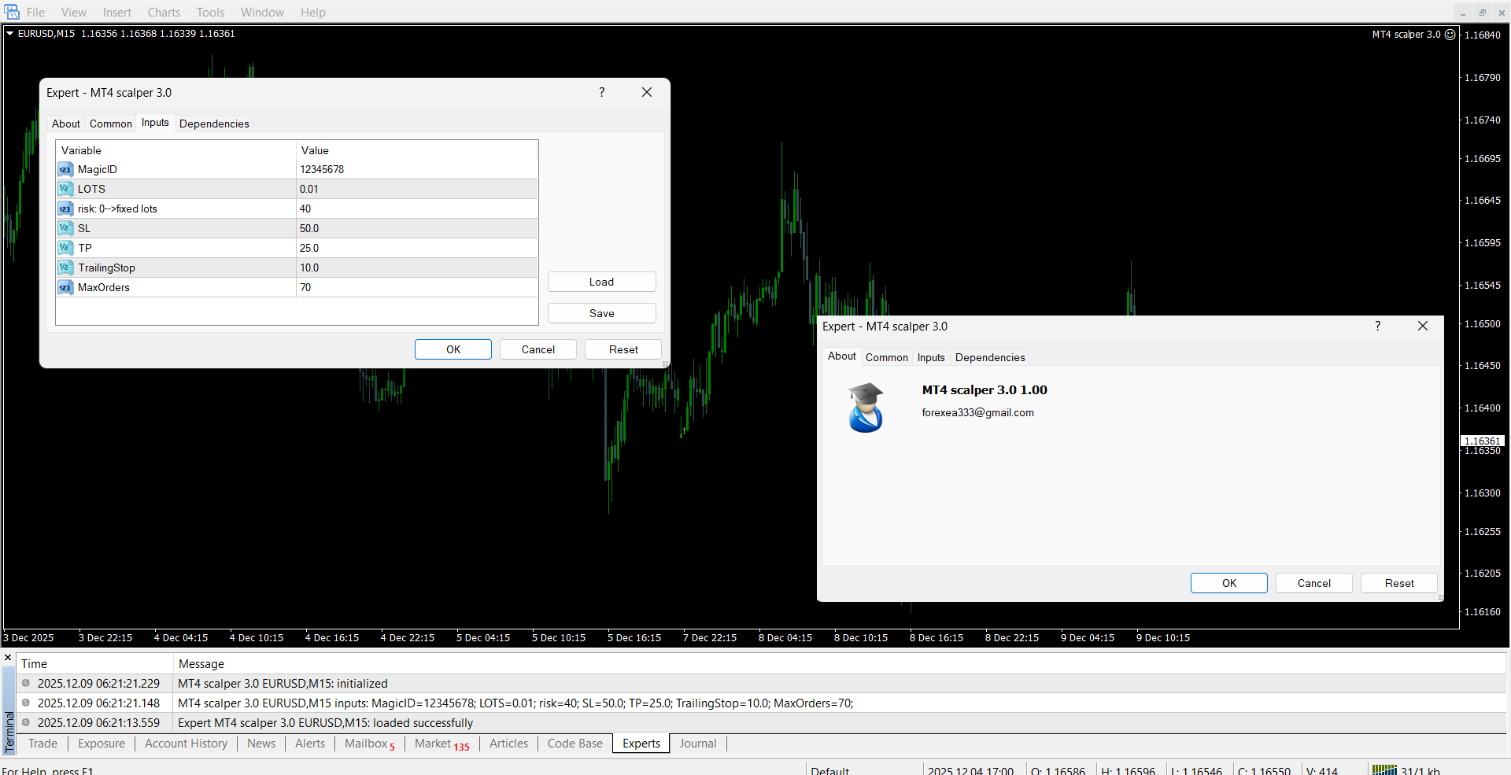
Task: Click the LOTS variable type icon
Action: 65,189
